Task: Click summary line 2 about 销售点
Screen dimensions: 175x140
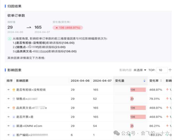Action: (x=39, y=47)
